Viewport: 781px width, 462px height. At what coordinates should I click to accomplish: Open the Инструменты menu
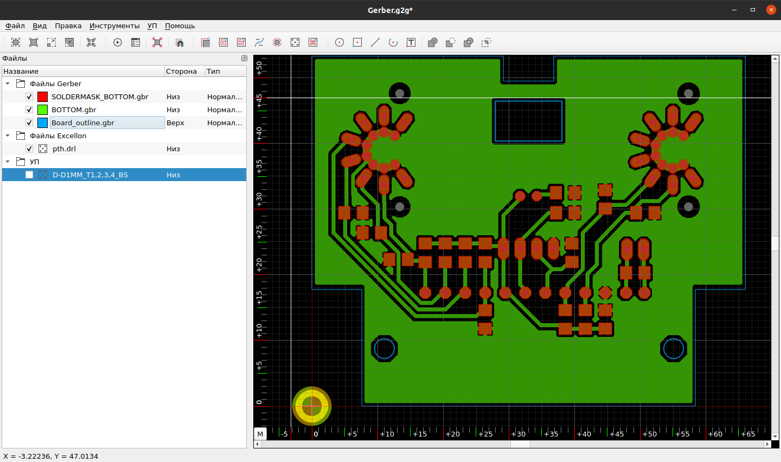coord(114,26)
